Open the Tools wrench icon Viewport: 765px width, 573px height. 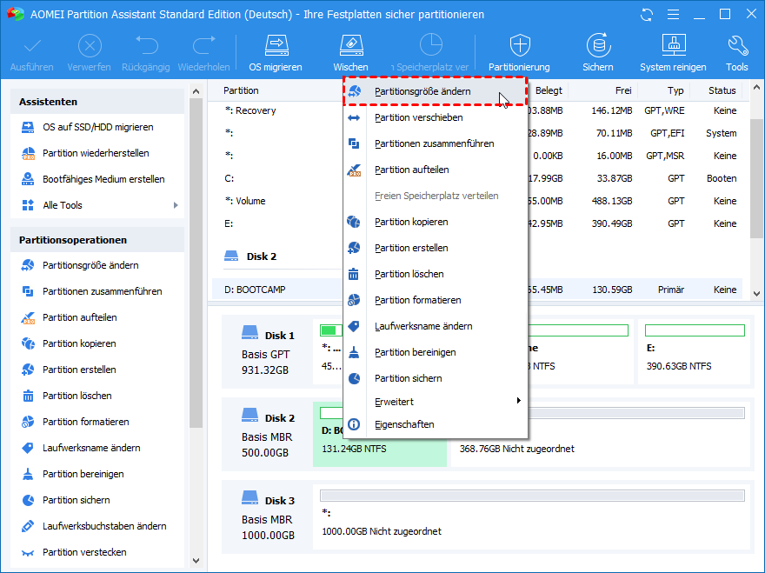click(x=736, y=53)
